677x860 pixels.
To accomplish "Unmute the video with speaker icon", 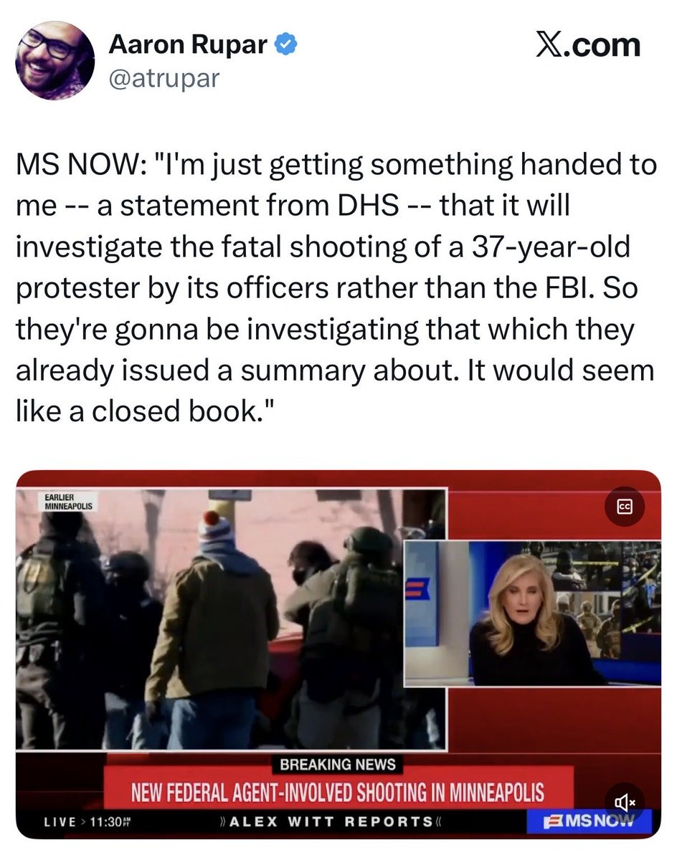I will click(x=624, y=803).
